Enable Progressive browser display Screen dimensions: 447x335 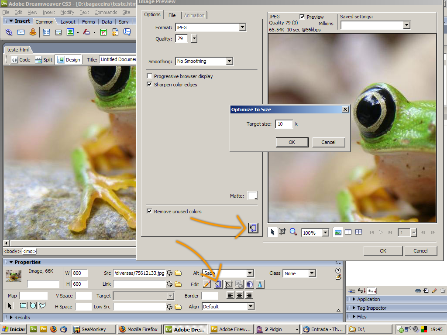point(149,76)
